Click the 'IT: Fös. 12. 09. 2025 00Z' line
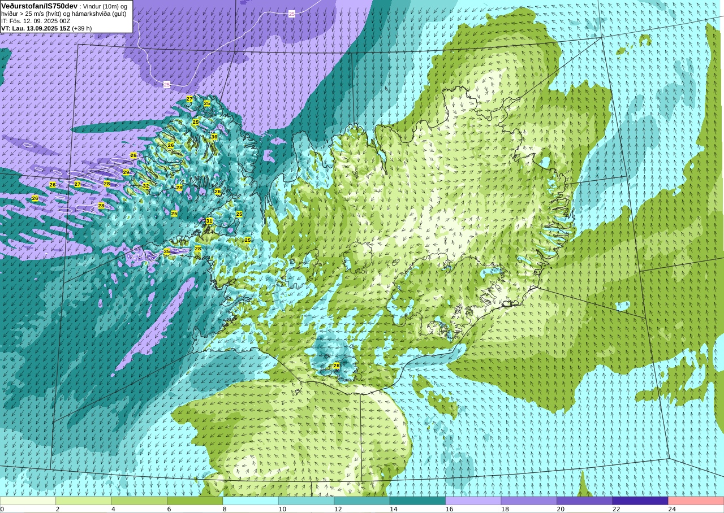The height and width of the screenshot is (513, 724). [36, 21]
